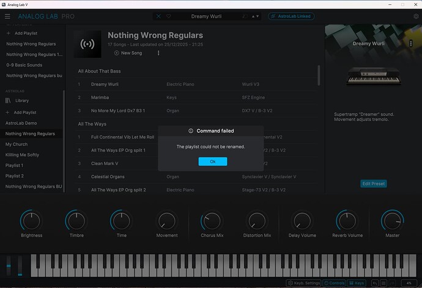The height and width of the screenshot is (288, 422).
Task: Open Keyb. Settings panel
Action: point(304,283)
